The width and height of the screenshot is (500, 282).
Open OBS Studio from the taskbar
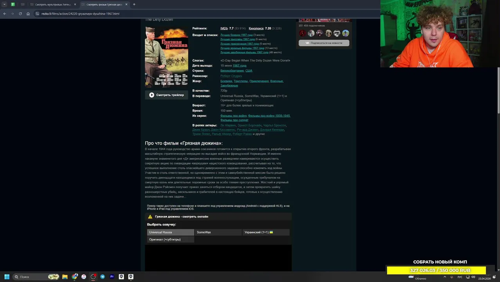click(93, 277)
